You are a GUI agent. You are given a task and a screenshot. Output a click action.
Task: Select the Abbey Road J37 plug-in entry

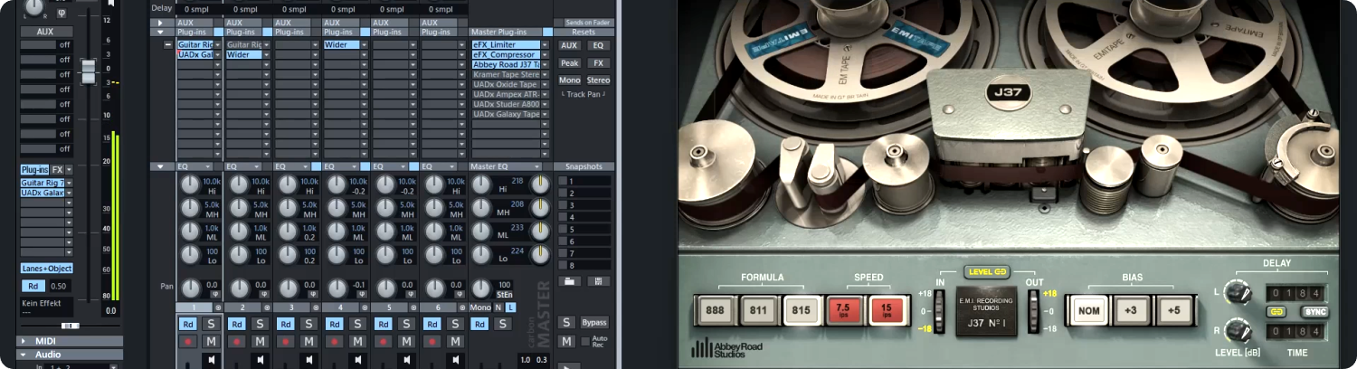click(506, 64)
